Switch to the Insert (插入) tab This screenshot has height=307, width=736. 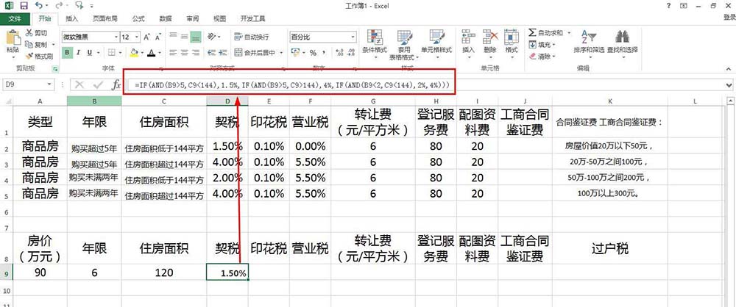[72, 19]
